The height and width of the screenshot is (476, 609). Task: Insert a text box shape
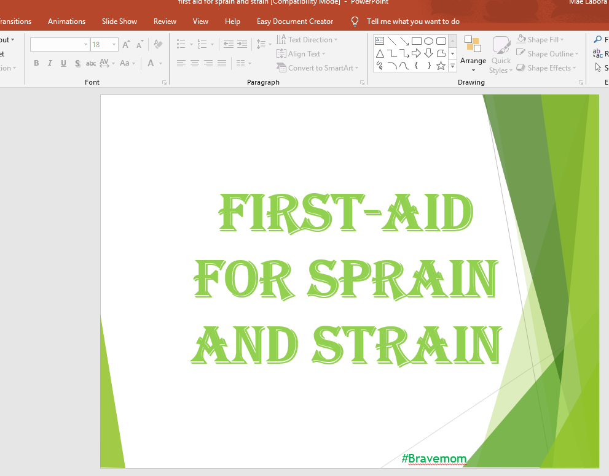click(379, 41)
